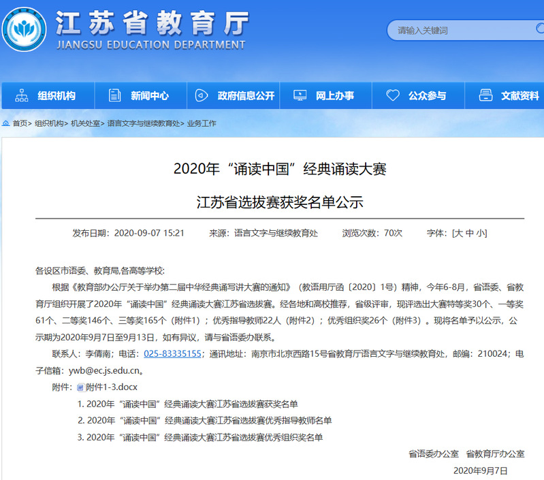Click the phone number 025-83335155 link

click(x=172, y=354)
